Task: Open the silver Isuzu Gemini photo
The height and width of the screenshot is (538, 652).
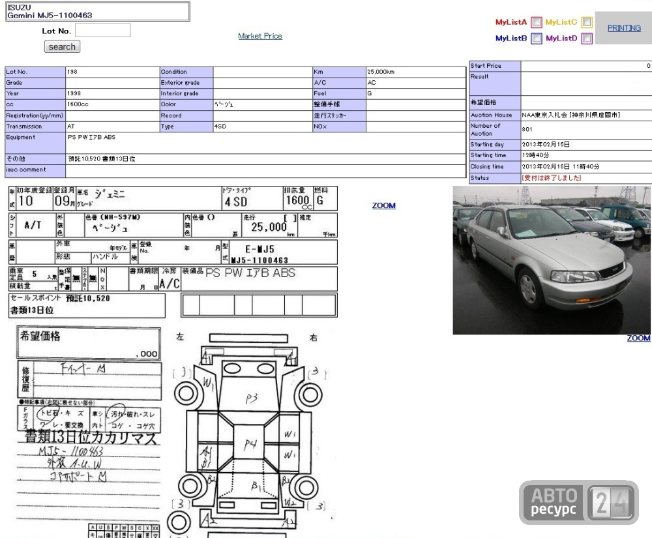Action: 552,260
